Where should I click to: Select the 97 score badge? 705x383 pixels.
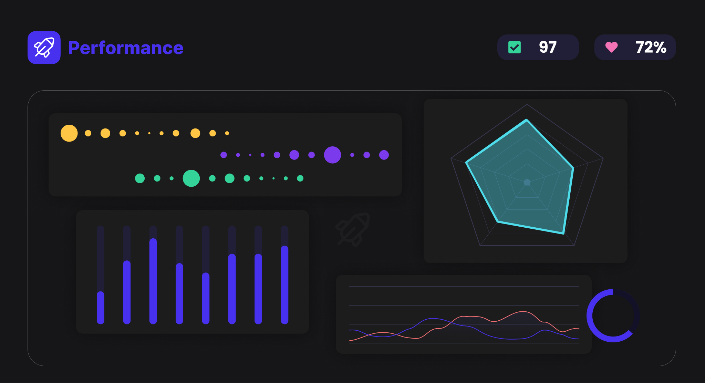click(538, 47)
